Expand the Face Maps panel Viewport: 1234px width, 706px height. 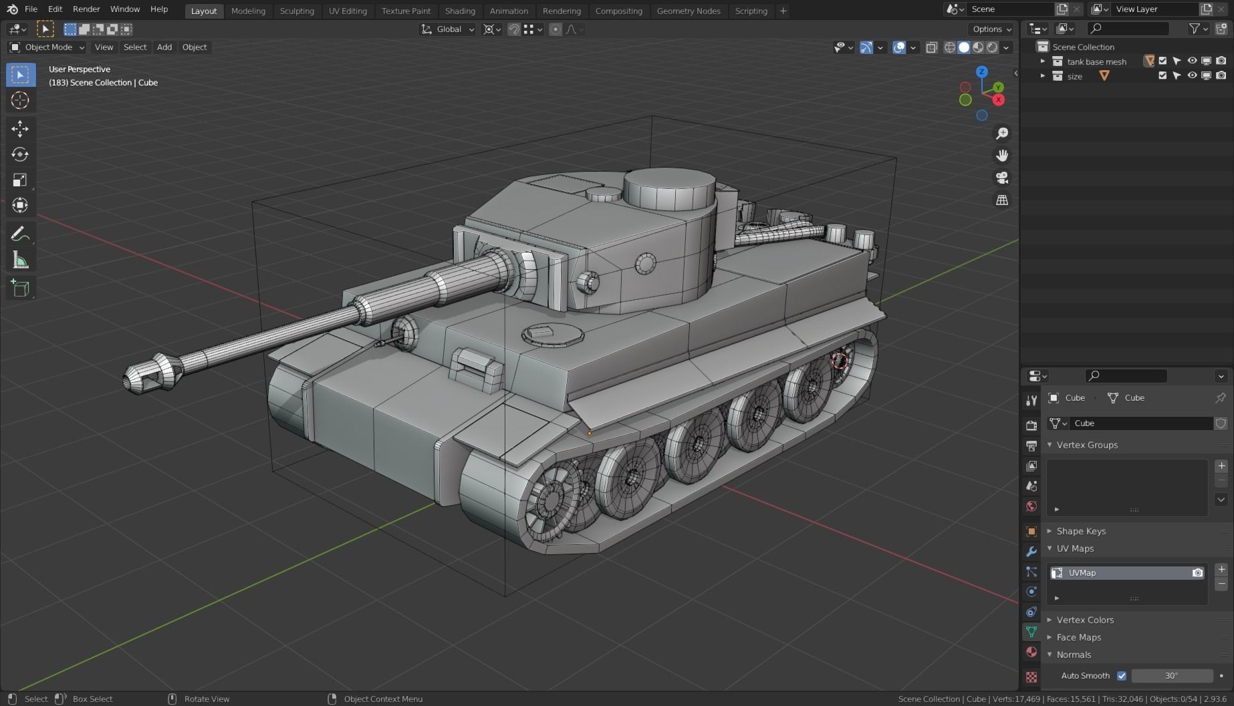pyautogui.click(x=1078, y=637)
